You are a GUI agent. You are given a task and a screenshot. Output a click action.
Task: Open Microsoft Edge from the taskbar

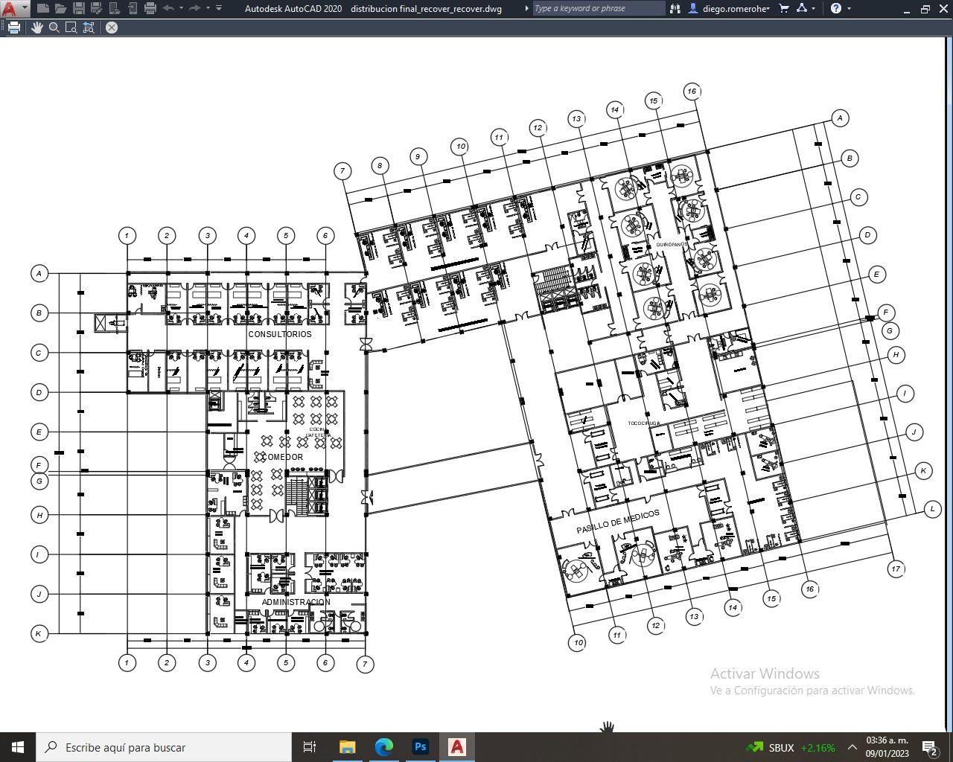pos(383,747)
